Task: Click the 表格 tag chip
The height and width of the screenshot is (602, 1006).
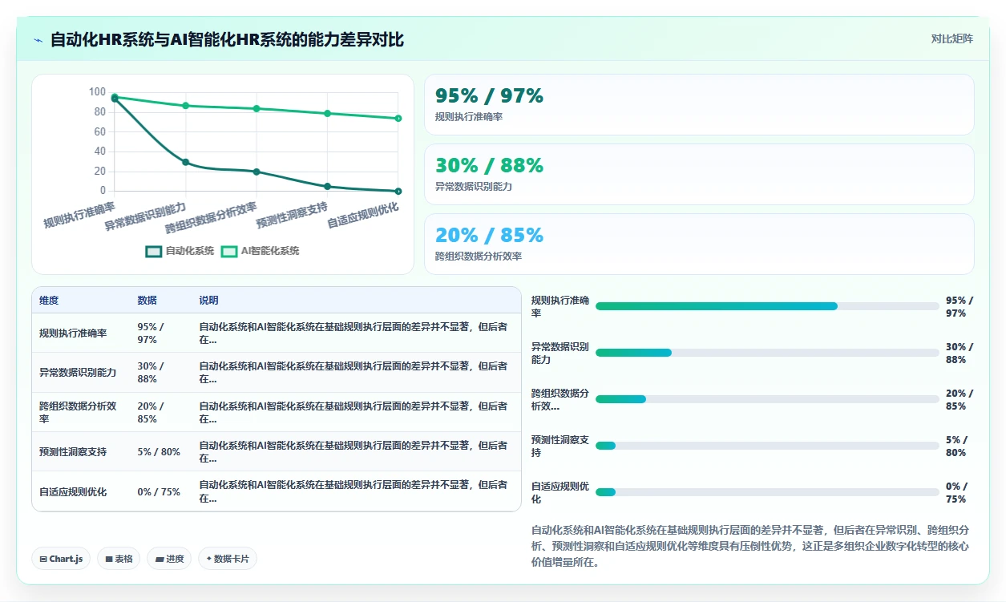Action: pyautogui.click(x=119, y=559)
